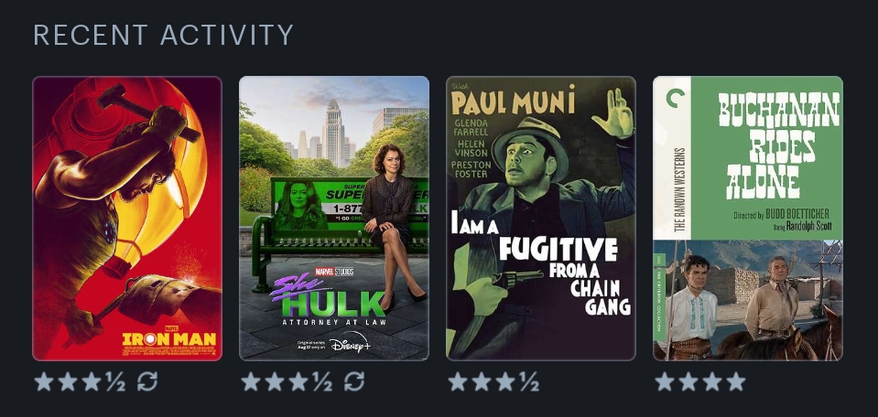The height and width of the screenshot is (417, 878).
Task: Click the Disney+ logo on She-Hulk poster
Action: 351,342
